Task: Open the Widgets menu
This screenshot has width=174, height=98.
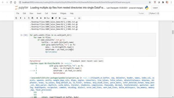Action: point(63,13)
